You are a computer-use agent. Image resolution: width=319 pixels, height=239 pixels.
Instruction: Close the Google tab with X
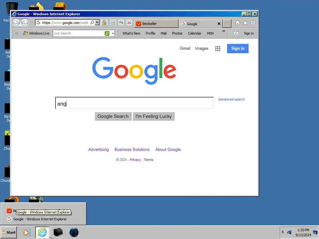[x=219, y=24]
